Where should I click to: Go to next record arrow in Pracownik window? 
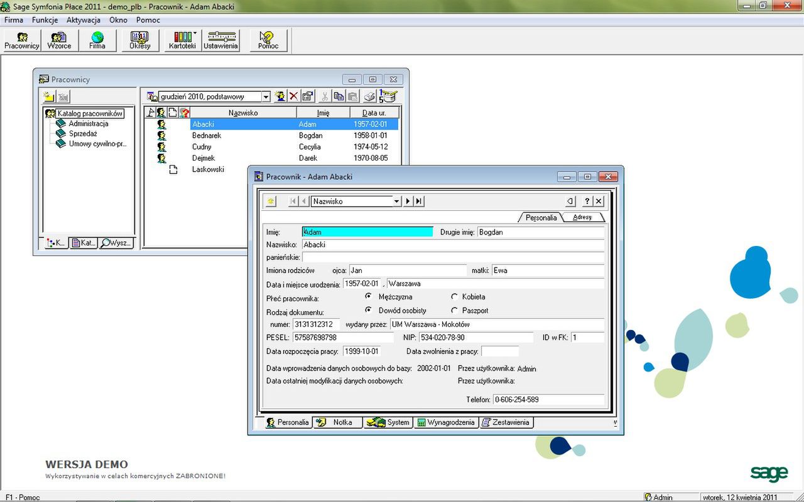408,201
